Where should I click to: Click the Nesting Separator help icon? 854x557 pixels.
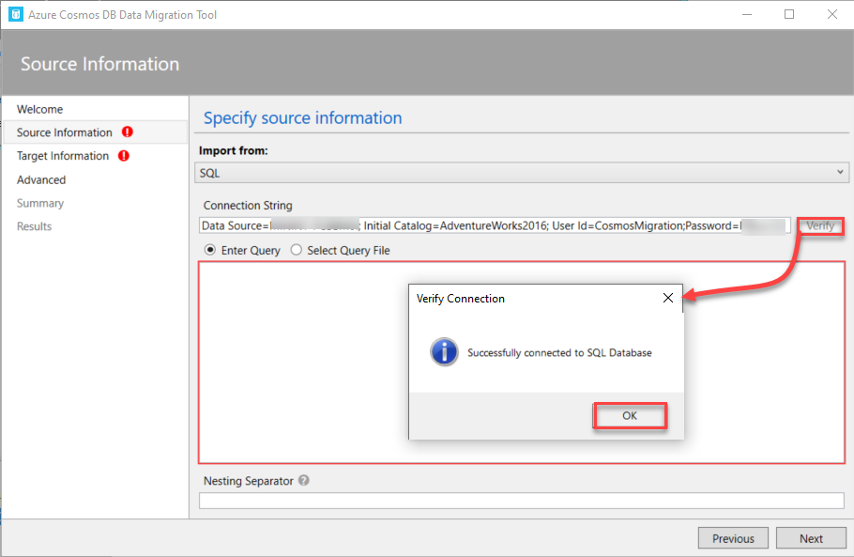click(304, 481)
